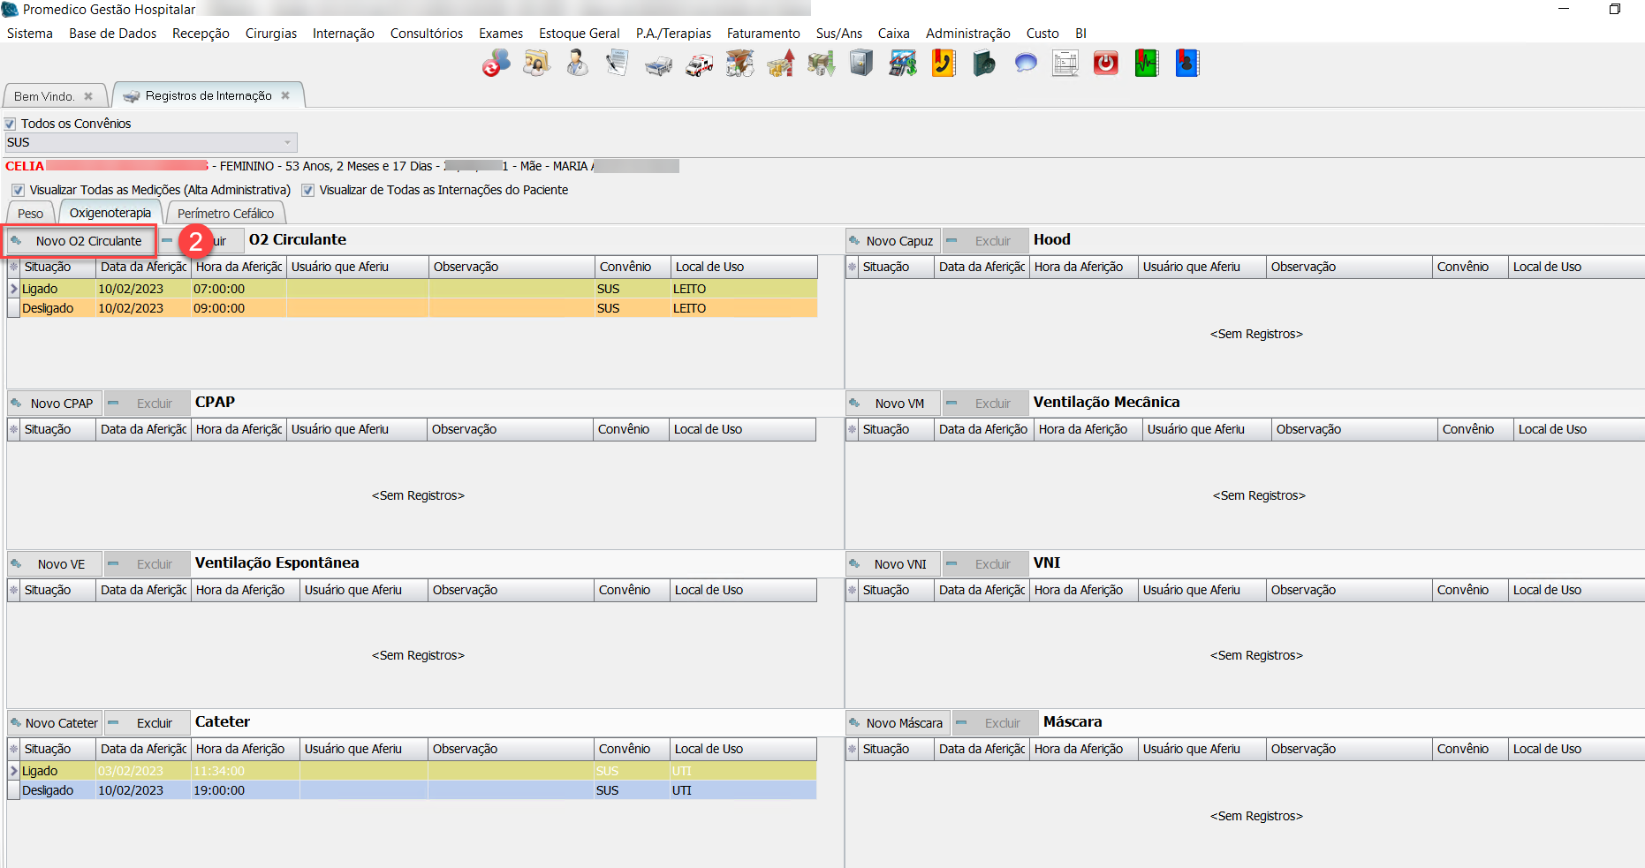1645x868 pixels.
Task: Click the red power button icon
Action: pos(1105,64)
